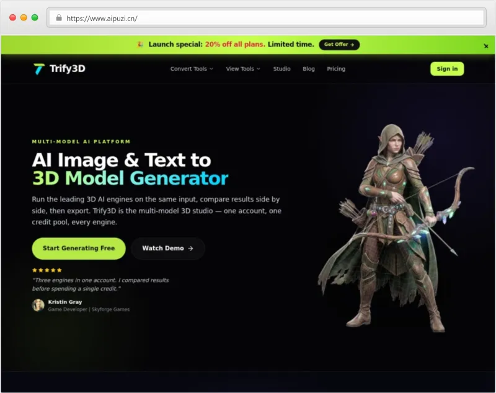Go to the Pricing page
This screenshot has width=496, height=393.
336,69
